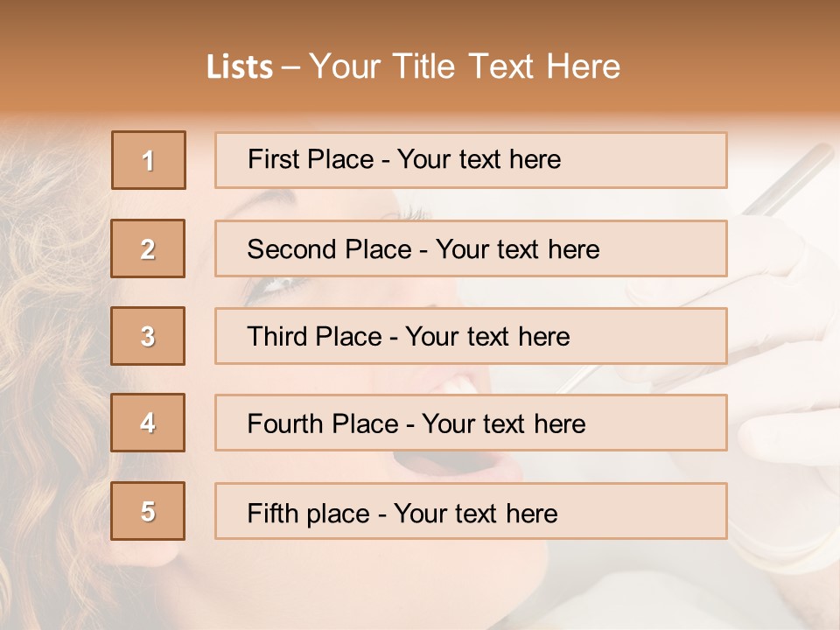Select the Third Place text box

pos(471,336)
